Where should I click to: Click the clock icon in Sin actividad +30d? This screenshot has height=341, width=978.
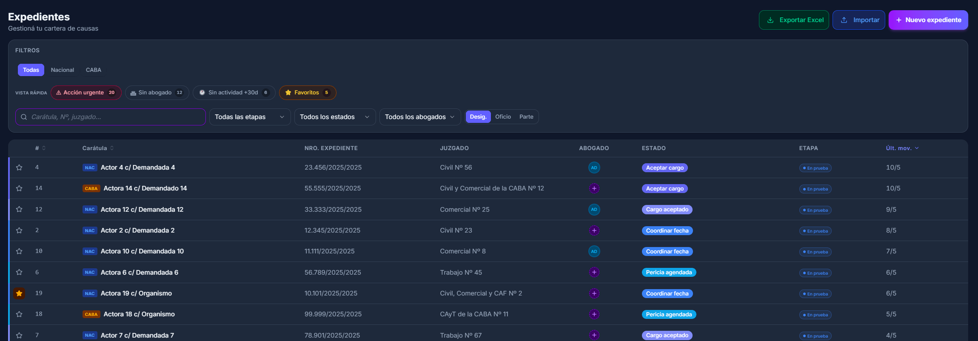point(202,93)
